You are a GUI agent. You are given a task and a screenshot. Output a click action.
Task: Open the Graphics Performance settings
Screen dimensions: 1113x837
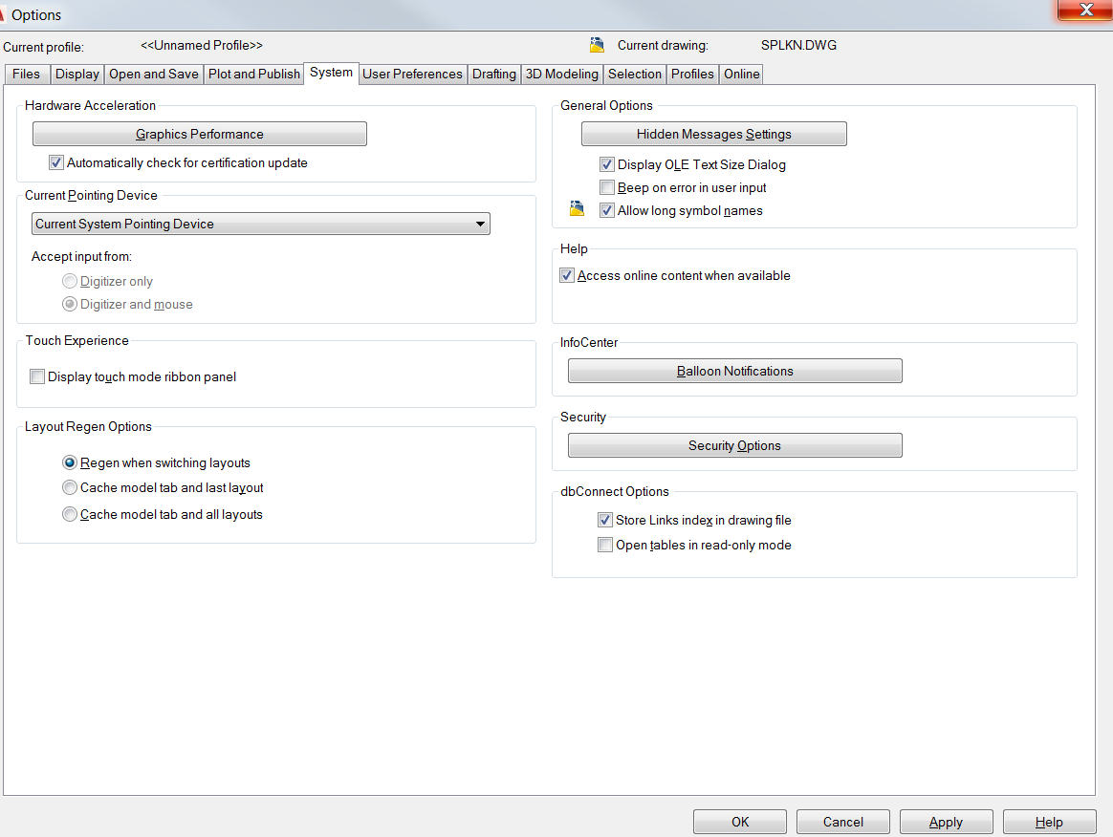click(199, 133)
